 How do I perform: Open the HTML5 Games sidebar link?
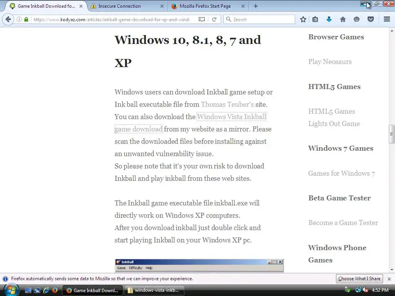click(x=331, y=111)
